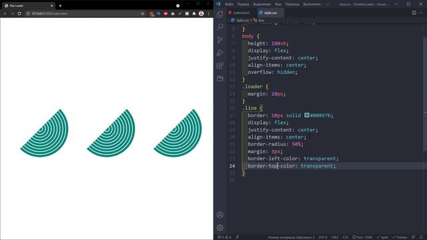
Task: Open the Файл menu
Action: [x=229, y=4]
